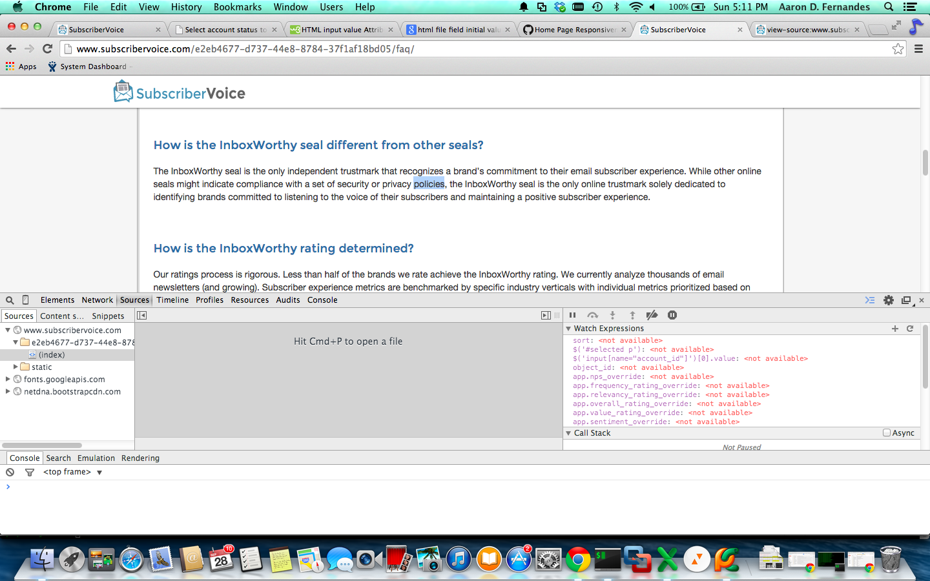930x581 pixels.
Task: Expand the fonts.googleapis.com domain
Action: (8, 379)
